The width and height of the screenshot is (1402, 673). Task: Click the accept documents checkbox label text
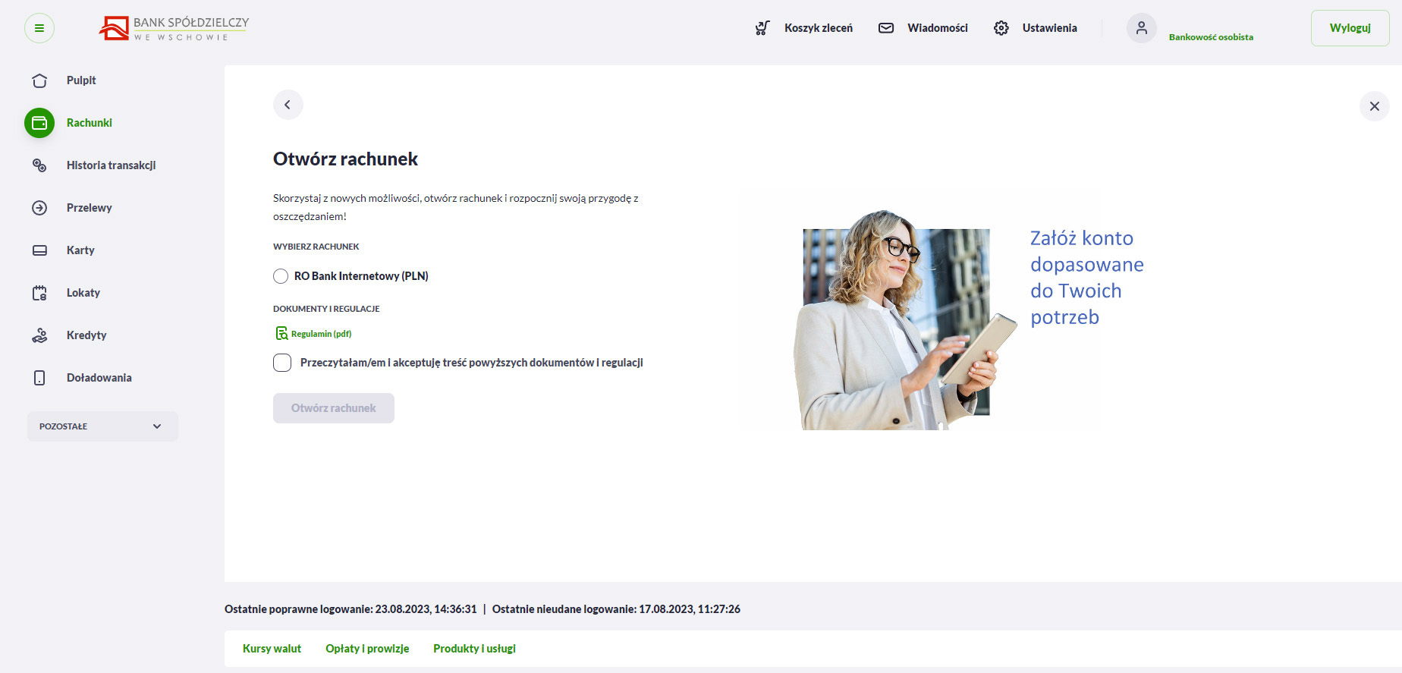coord(472,363)
